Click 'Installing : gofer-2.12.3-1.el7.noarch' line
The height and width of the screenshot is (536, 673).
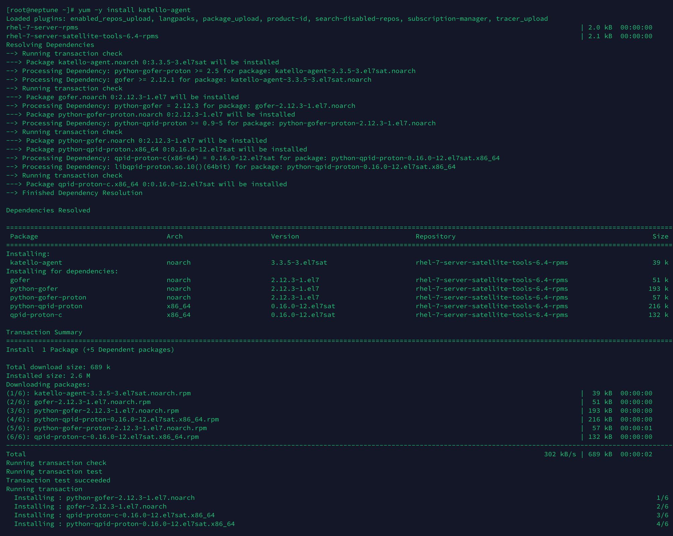(90, 507)
